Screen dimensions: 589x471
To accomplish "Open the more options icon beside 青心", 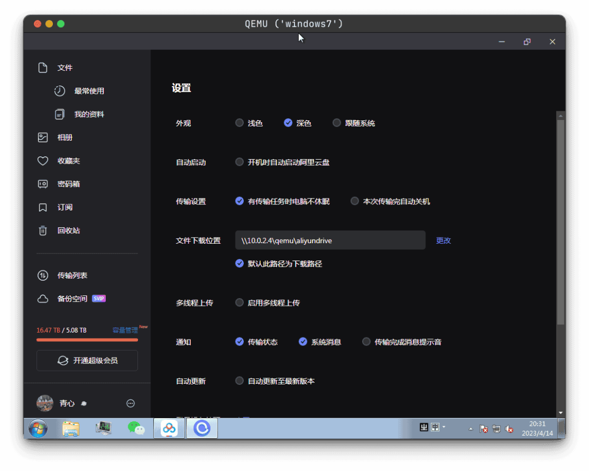I will (130, 403).
